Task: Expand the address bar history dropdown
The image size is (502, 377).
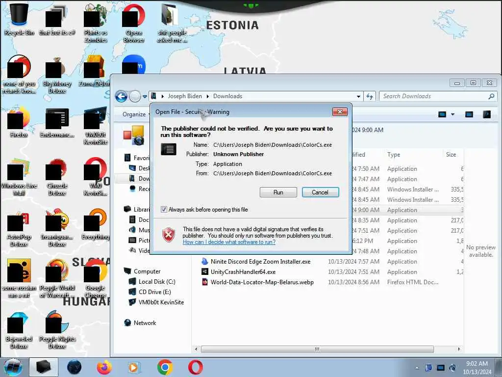Action: (358, 97)
